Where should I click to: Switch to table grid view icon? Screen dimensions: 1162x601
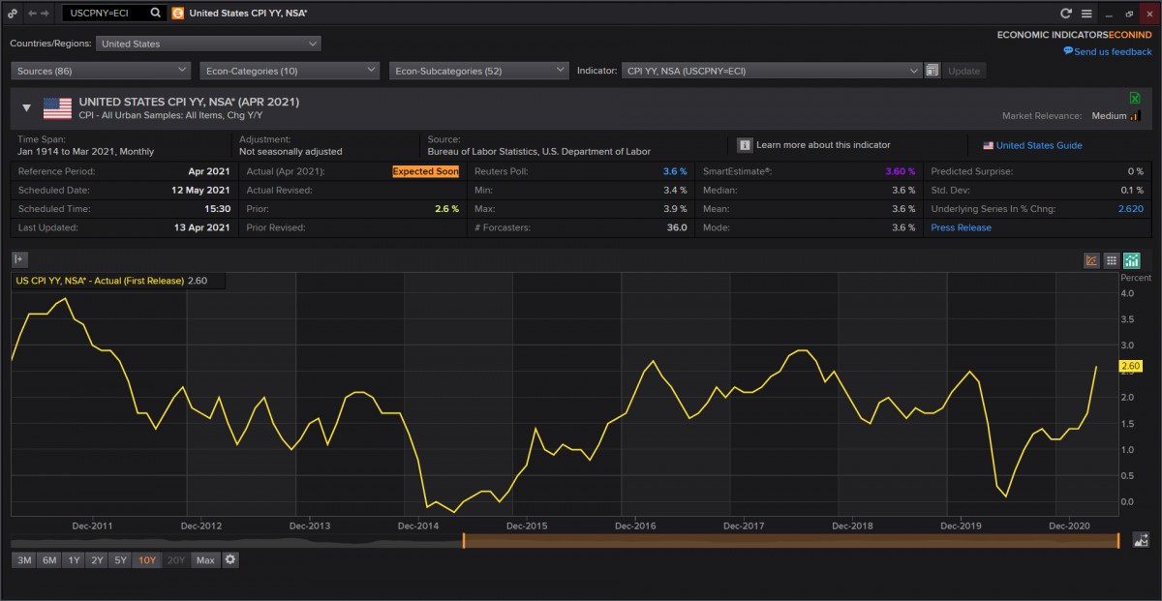tap(1112, 260)
